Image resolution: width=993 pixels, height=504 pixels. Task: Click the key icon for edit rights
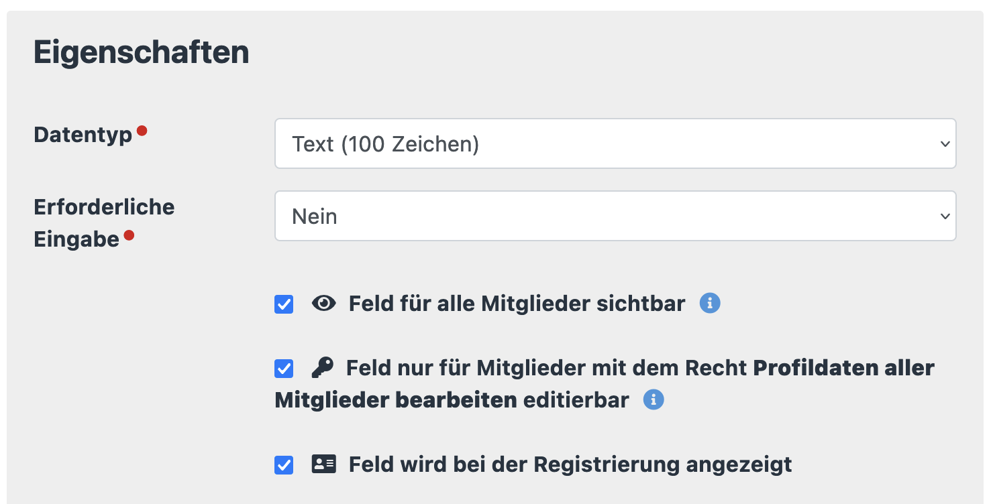point(323,367)
